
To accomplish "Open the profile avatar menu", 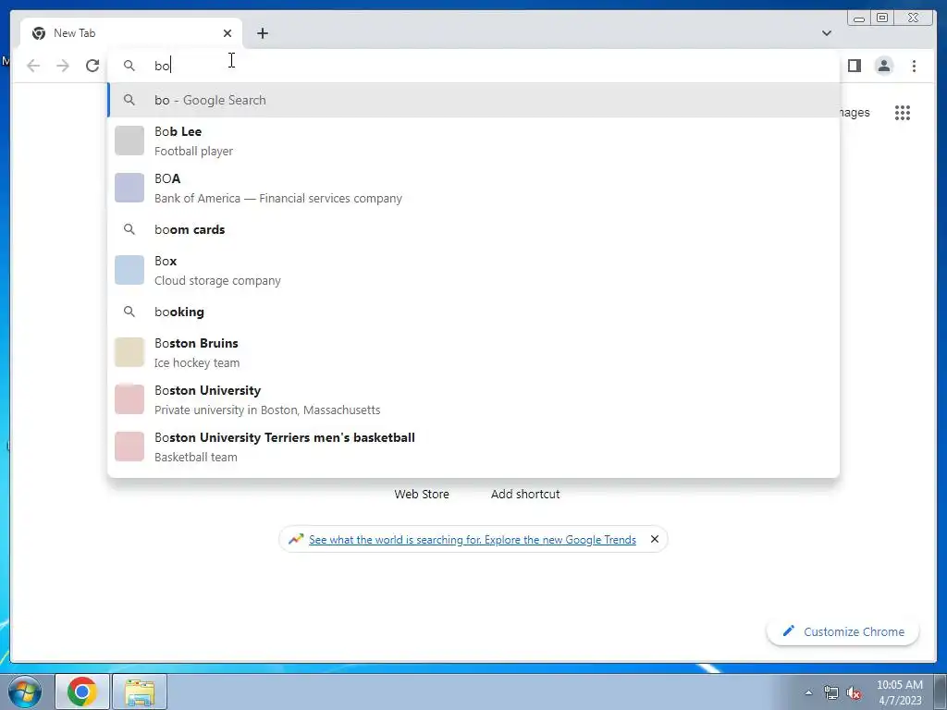I will pos(883,66).
